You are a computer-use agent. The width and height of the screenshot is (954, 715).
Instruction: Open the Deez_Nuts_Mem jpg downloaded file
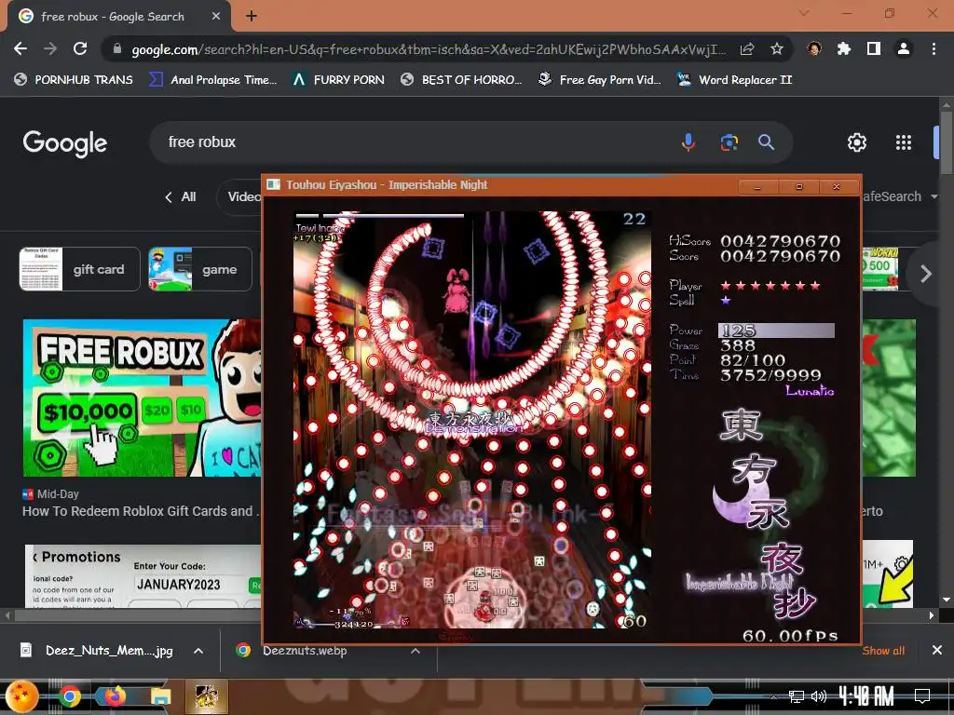pyautogui.click(x=97, y=651)
